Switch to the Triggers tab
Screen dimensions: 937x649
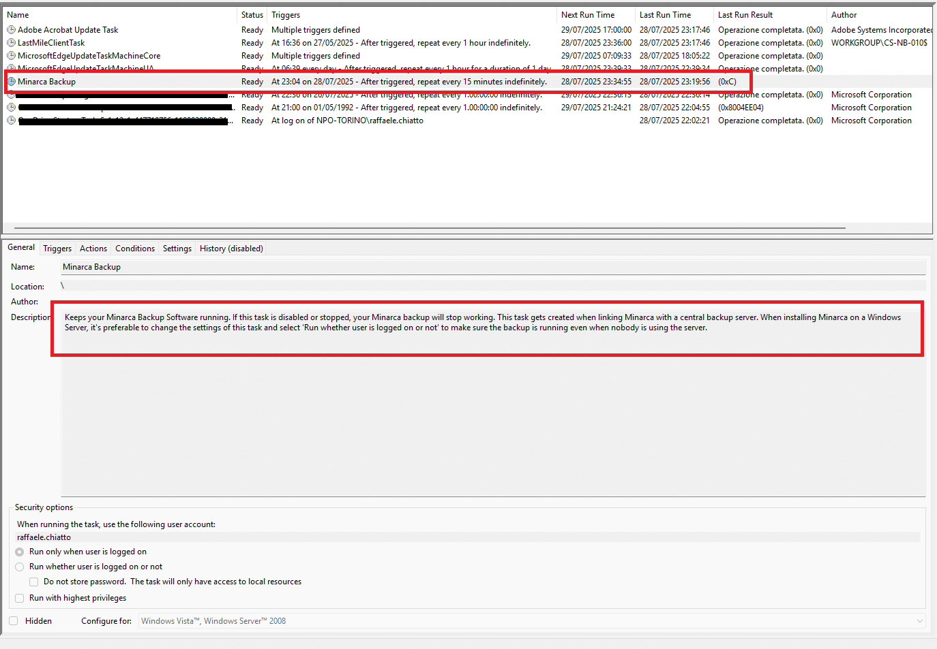point(57,249)
